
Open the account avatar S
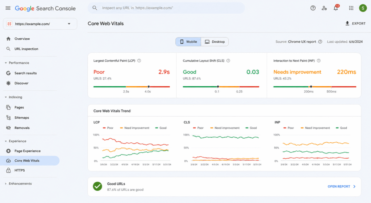point(363,8)
